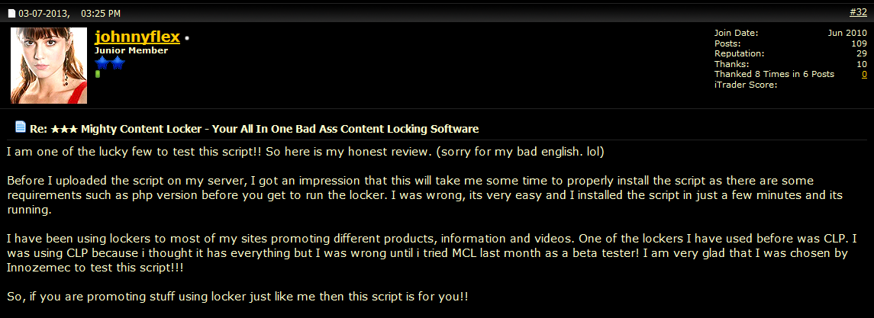Screen dimensions: 874x318
Task: Click johnnyflex's avatar picture
Action: pyautogui.click(x=49, y=66)
